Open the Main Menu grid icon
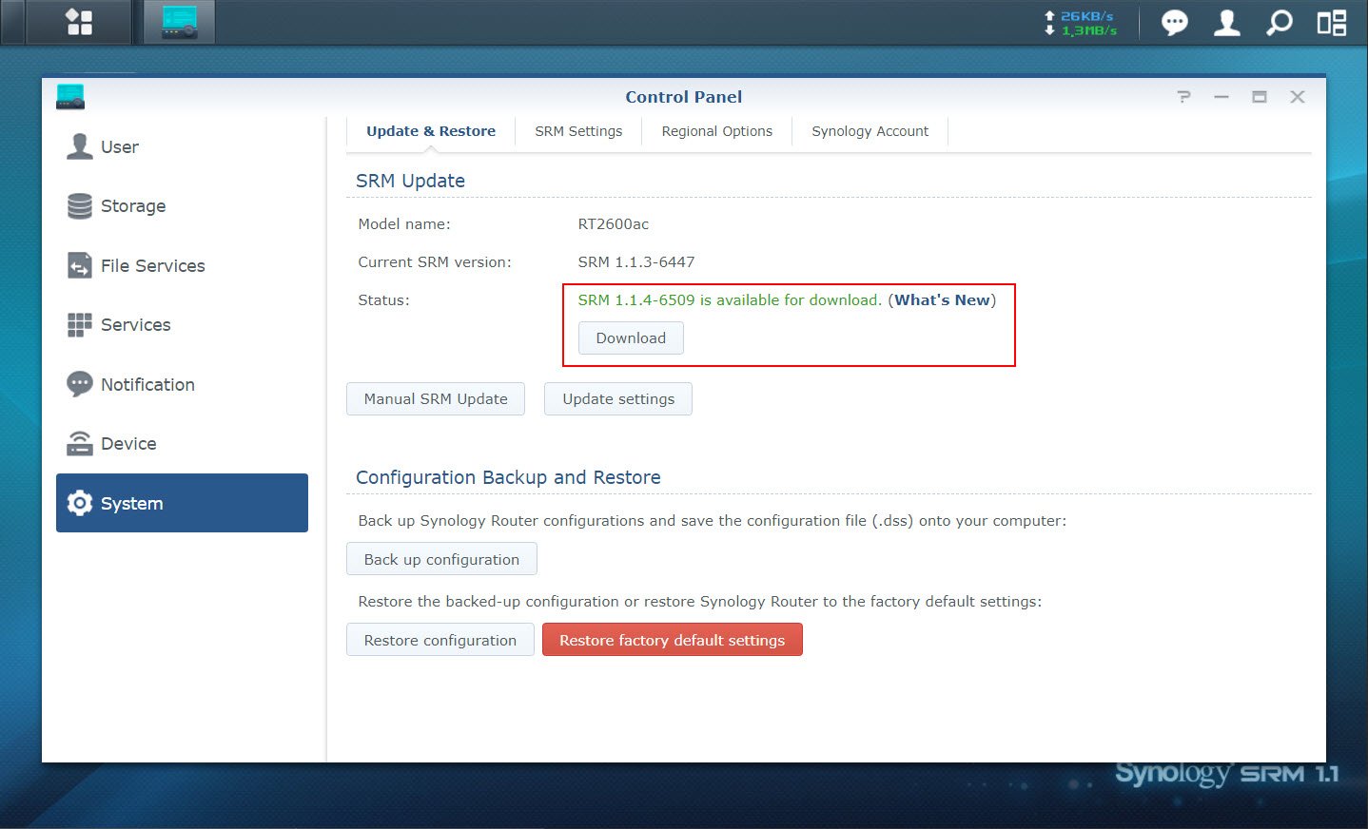The width and height of the screenshot is (1368, 829). tap(79, 22)
